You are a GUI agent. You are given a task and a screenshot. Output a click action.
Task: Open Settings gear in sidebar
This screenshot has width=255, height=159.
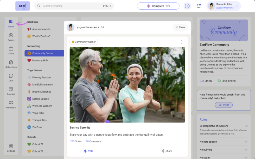click(x=11, y=146)
